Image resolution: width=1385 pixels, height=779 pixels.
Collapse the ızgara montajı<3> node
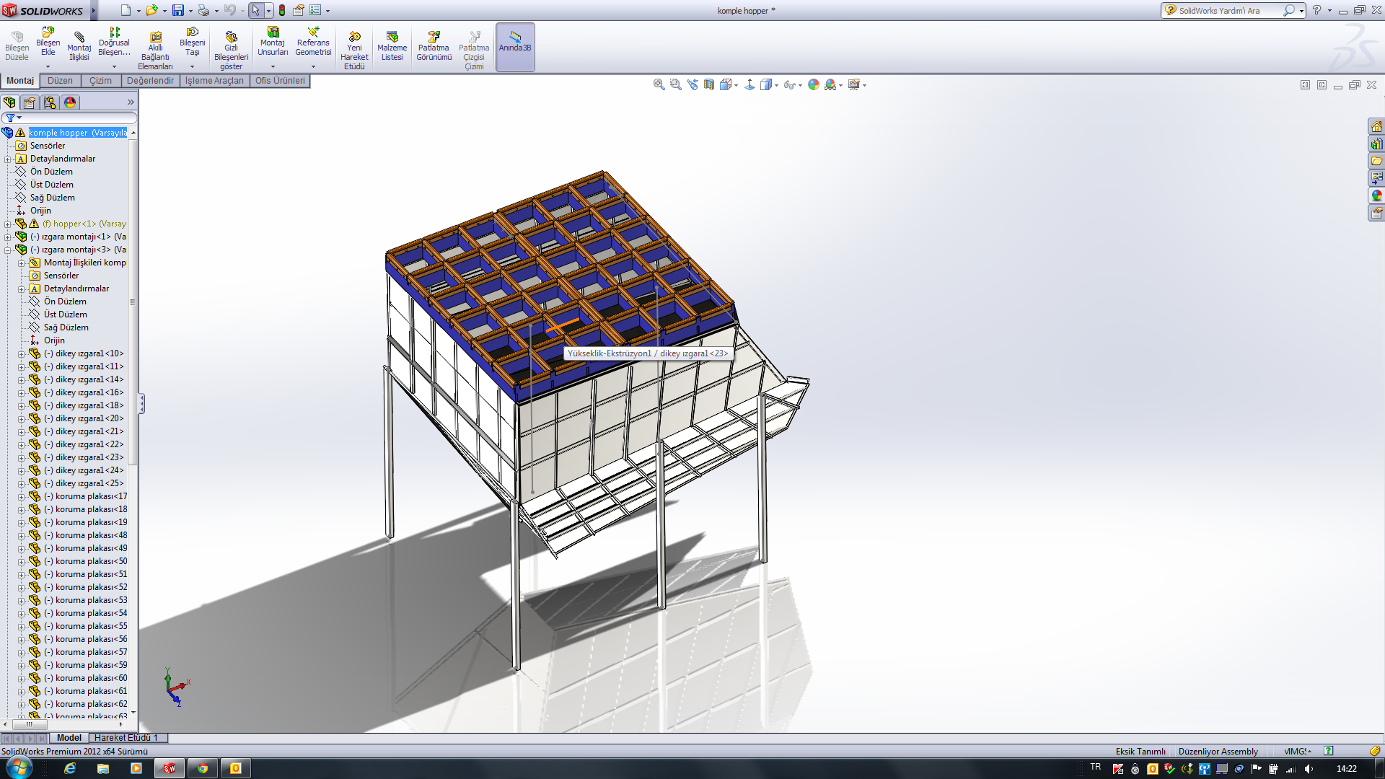8,250
